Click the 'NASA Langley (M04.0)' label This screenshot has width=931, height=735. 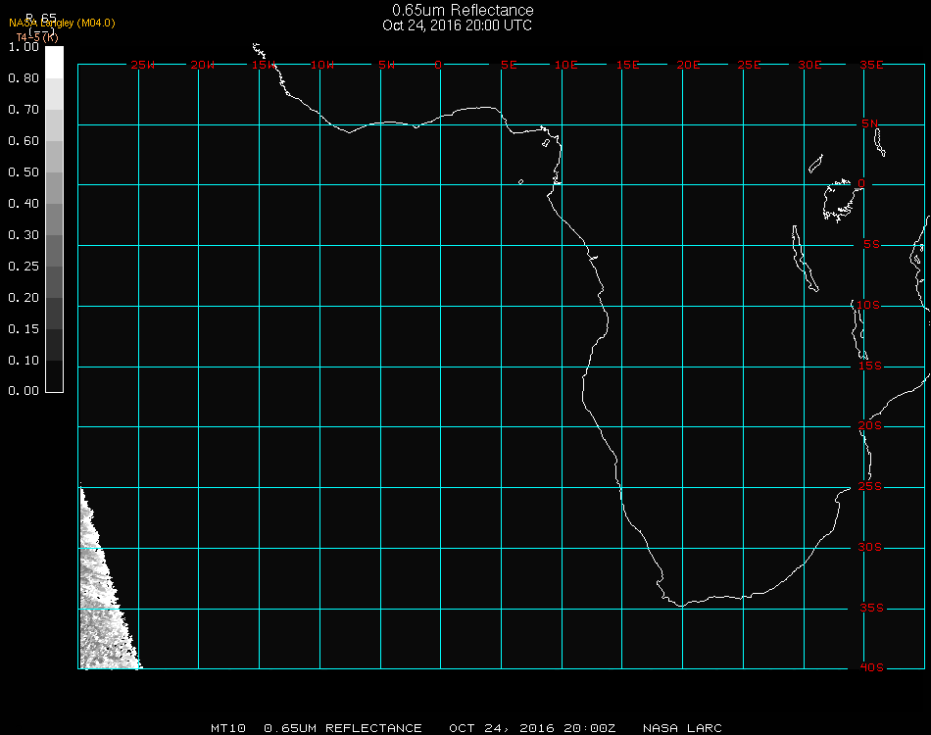[x=62, y=24]
